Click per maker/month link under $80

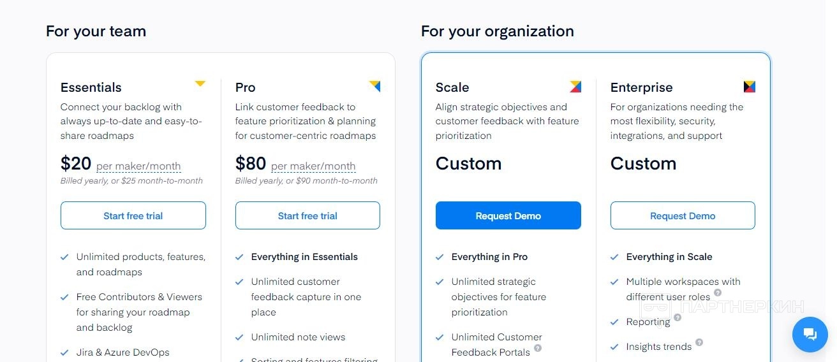313,166
